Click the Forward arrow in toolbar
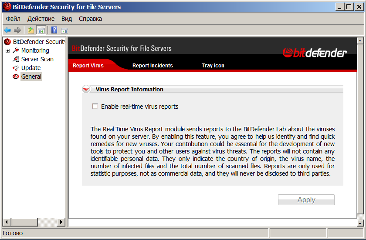 (x=17, y=30)
